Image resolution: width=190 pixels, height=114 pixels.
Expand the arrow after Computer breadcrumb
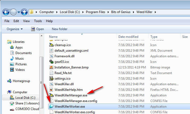click(x=57, y=12)
